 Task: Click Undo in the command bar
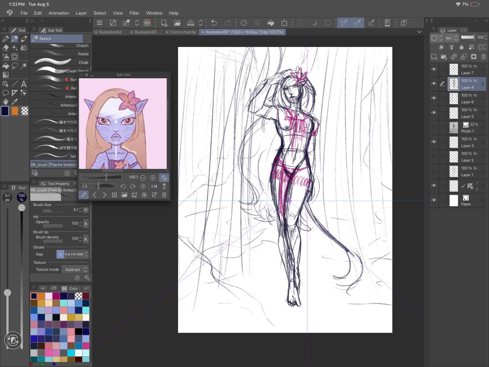tap(214, 23)
